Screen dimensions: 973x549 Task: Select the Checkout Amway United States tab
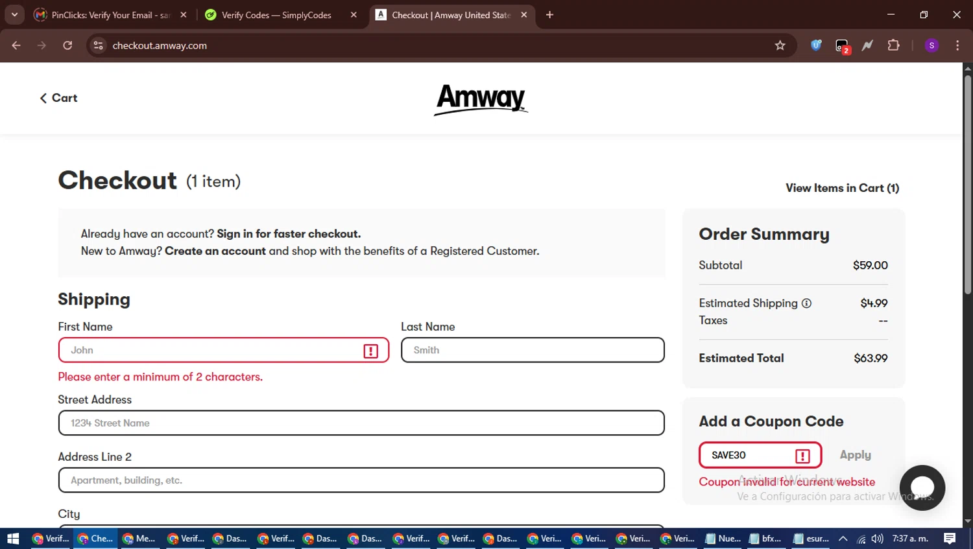coord(451,15)
